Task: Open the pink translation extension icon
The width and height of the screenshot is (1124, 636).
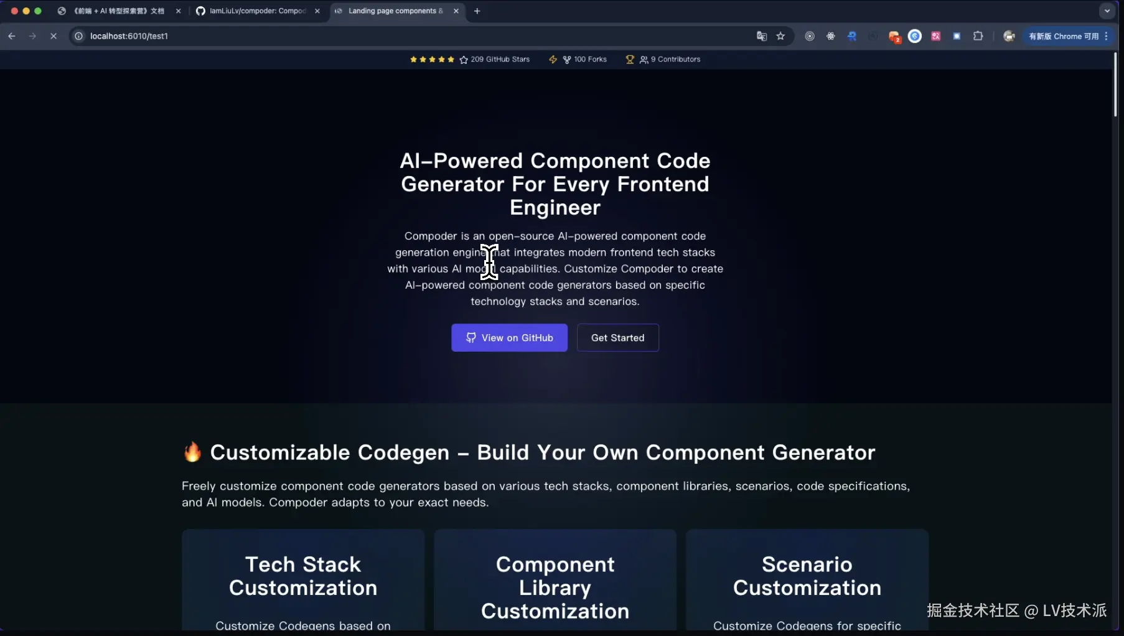Action: pyautogui.click(x=935, y=36)
